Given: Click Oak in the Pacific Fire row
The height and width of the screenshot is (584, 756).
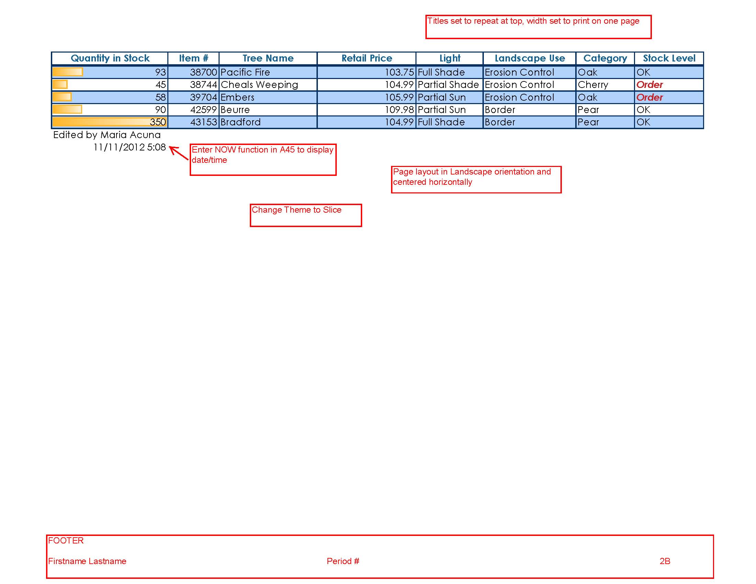Looking at the screenshot, I should click(x=605, y=72).
